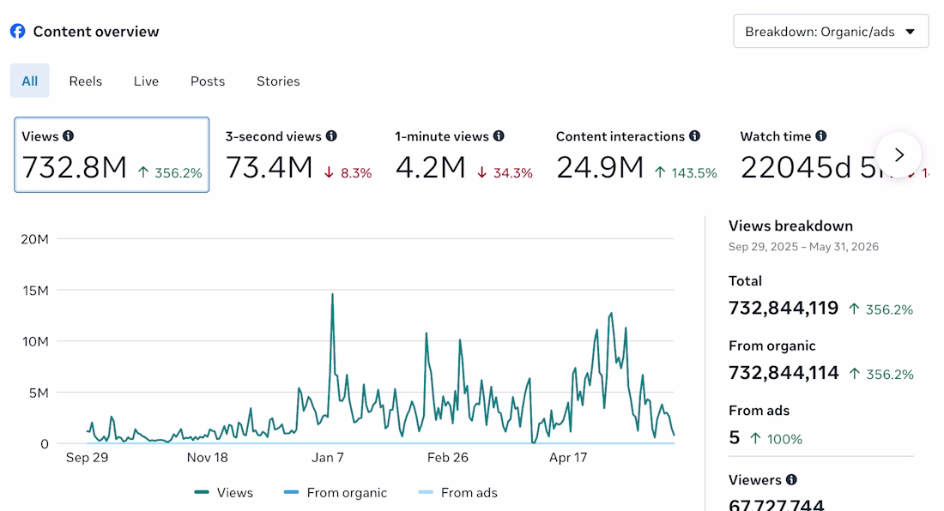The width and height of the screenshot is (944, 511).
Task: Click the 5M y-axis label
Action: click(x=38, y=394)
